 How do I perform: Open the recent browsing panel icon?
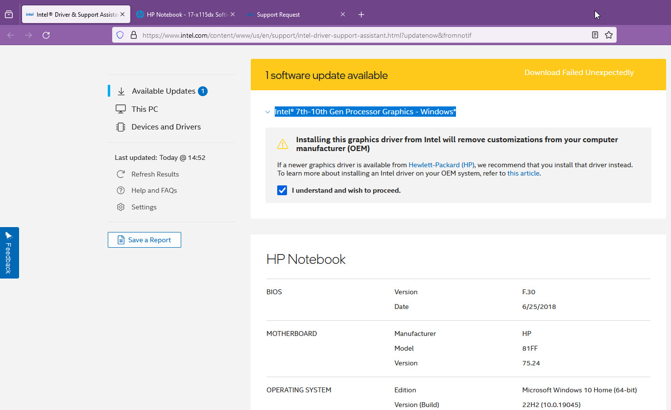tap(9, 14)
